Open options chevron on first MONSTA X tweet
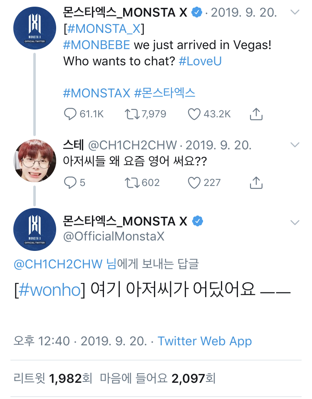Viewport: 312px width, 399px height. tap(295, 12)
